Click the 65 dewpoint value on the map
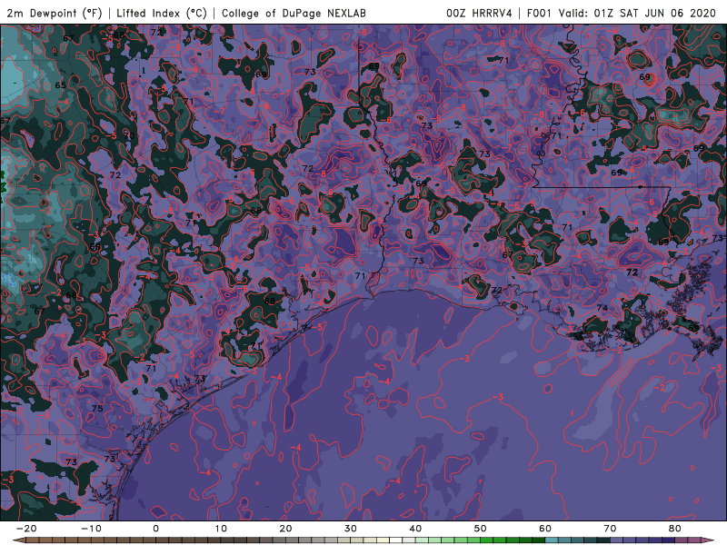The image size is (727, 545). tap(61, 85)
